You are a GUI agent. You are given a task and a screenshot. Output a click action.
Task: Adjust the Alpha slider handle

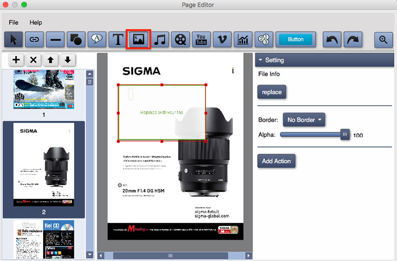tap(345, 134)
